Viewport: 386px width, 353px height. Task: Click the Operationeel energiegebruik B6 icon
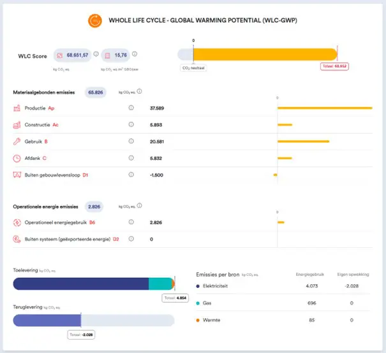click(17, 222)
